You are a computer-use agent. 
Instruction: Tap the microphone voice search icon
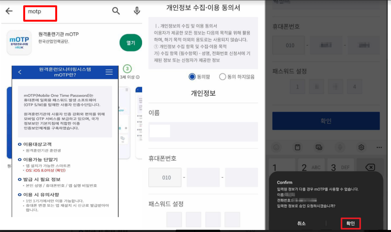tap(137, 11)
